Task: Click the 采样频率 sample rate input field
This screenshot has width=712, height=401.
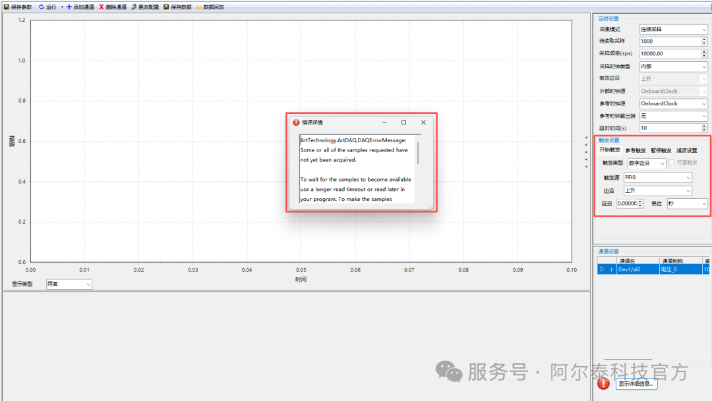Action: (x=669, y=53)
